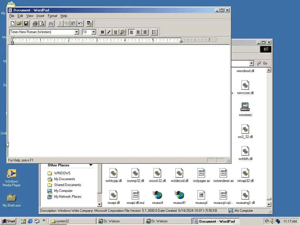Select My Briefcase desktop icon
The height and width of the screenshot is (225, 300).
click(x=11, y=200)
